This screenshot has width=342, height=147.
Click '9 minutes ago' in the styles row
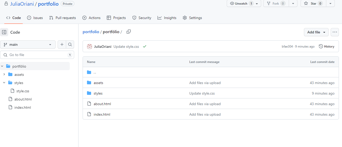pyautogui.click(x=323, y=93)
